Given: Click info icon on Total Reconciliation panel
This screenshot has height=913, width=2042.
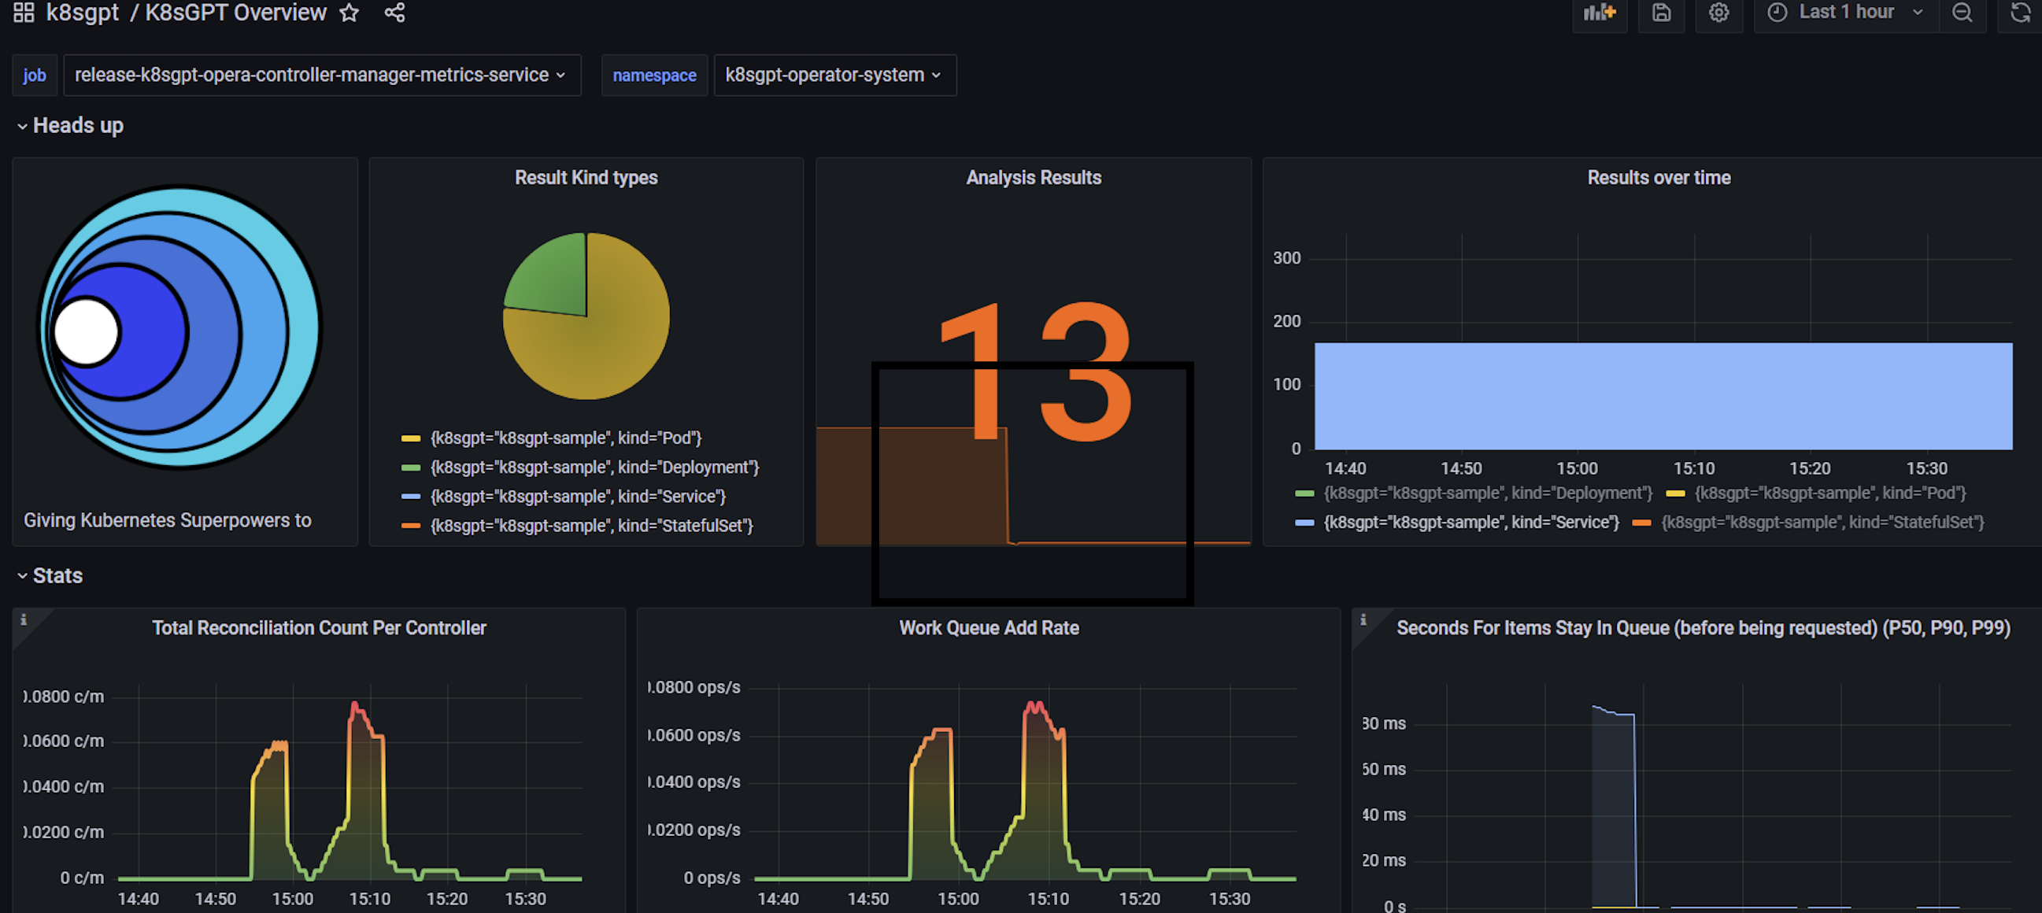Looking at the screenshot, I should pos(24,619).
